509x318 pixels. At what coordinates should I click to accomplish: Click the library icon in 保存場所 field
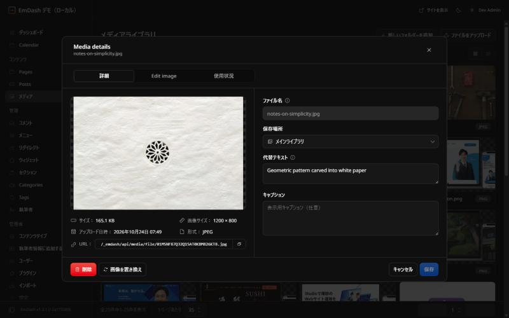270,141
